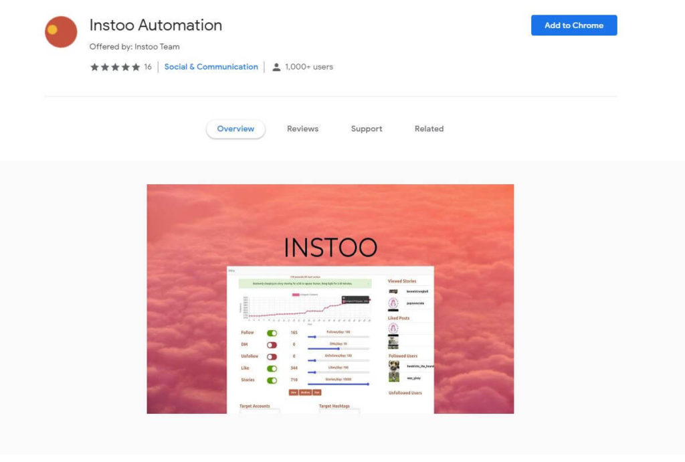Toggle the Like switch in the preview
The width and height of the screenshot is (685, 462).
[x=272, y=368]
